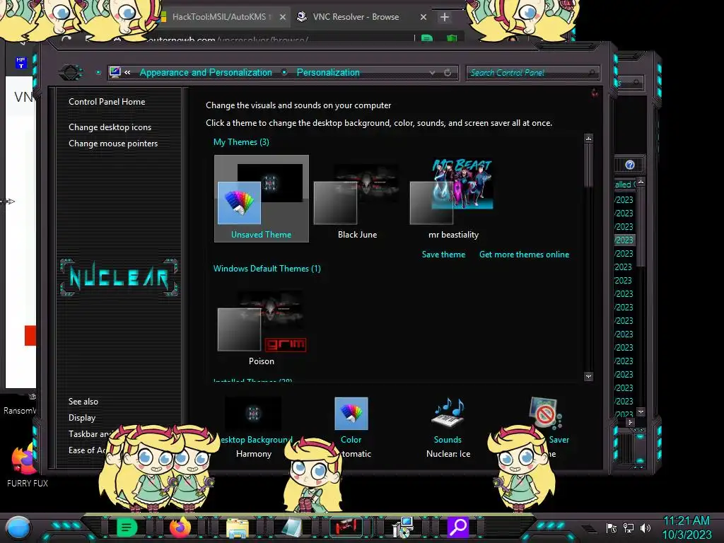Close the HackTool:MSIL/AutoKMS tab
The height and width of the screenshot is (543, 724).
point(283,17)
